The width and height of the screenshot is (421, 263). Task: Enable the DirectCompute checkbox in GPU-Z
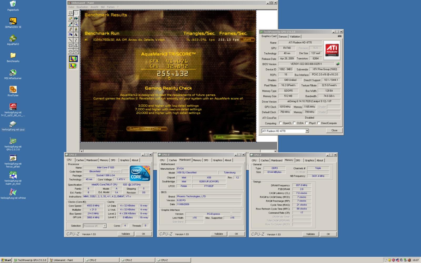319,123
